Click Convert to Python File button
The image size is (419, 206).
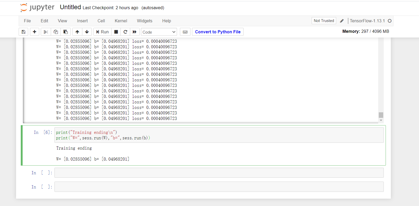(218, 32)
